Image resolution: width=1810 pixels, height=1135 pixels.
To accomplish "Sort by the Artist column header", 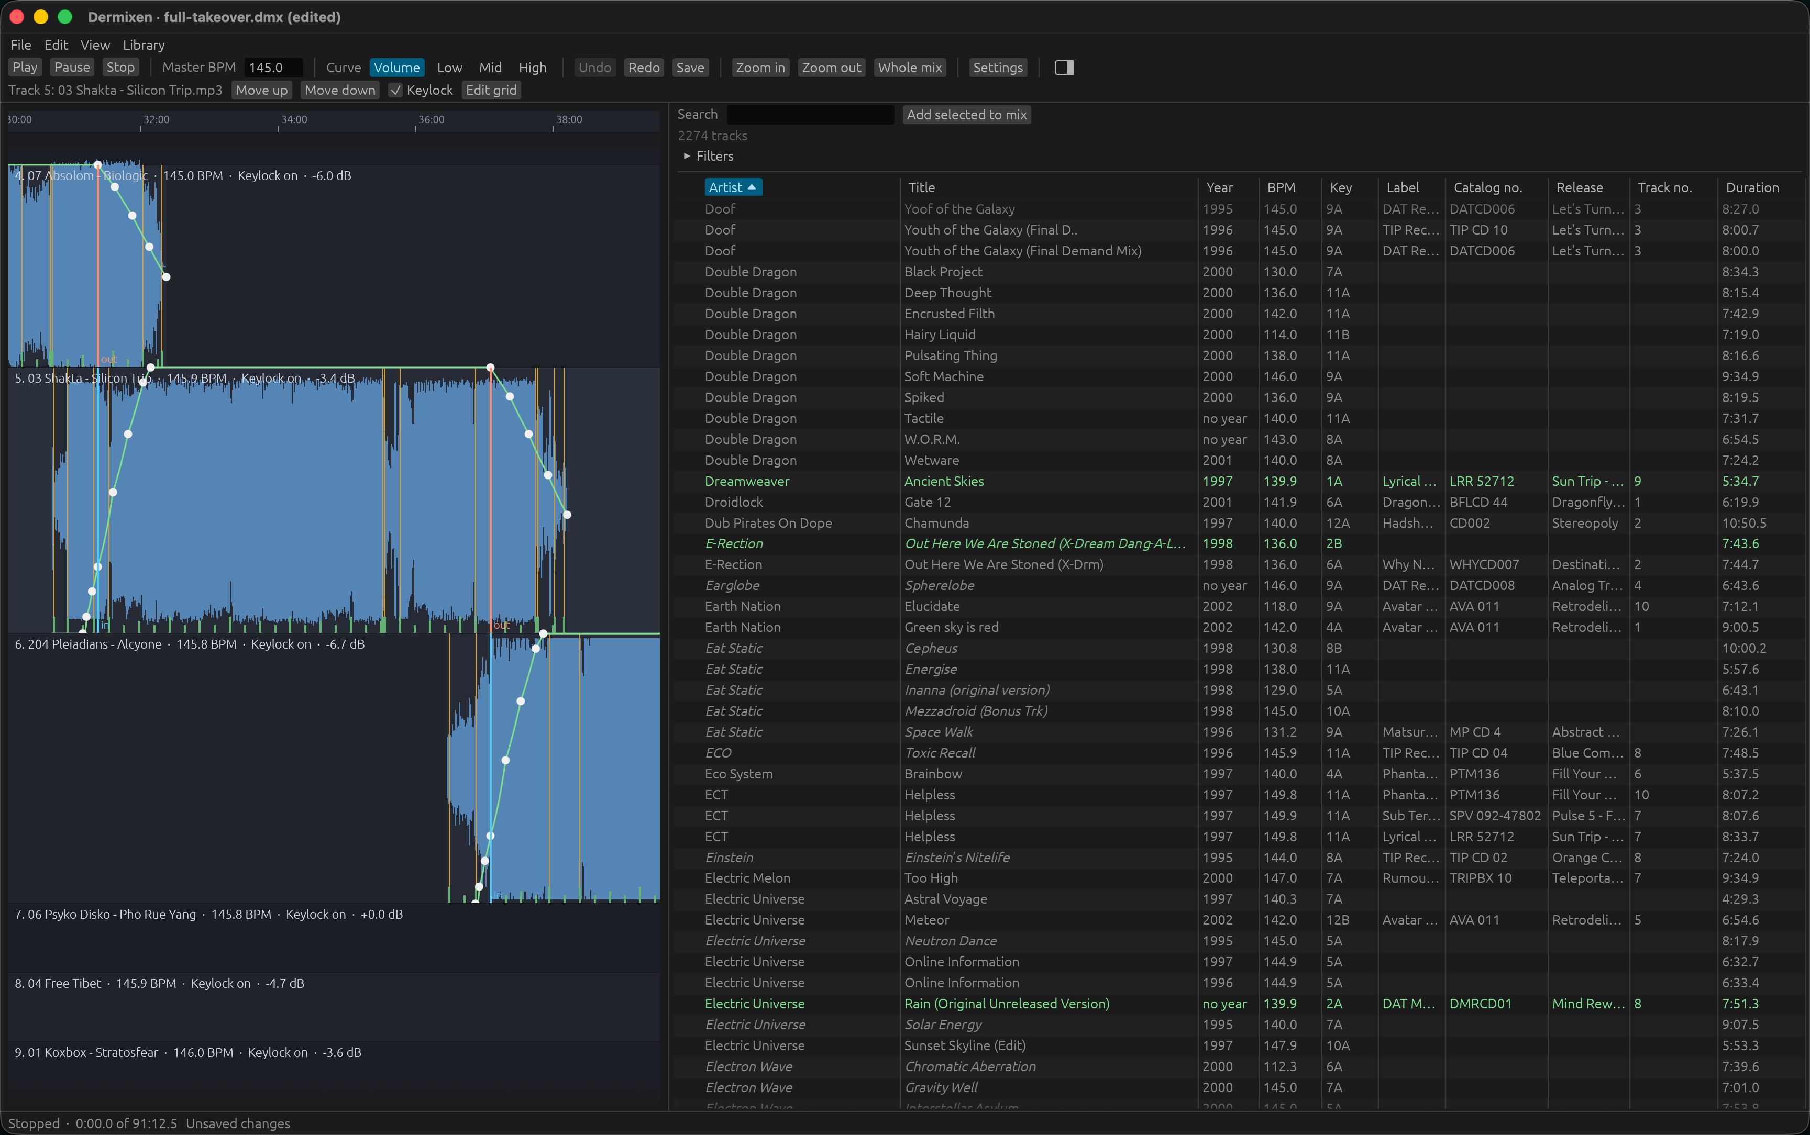I will click(733, 187).
